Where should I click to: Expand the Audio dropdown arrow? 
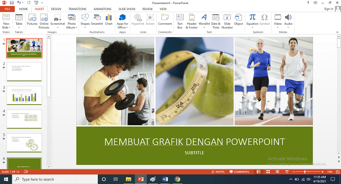288,27
